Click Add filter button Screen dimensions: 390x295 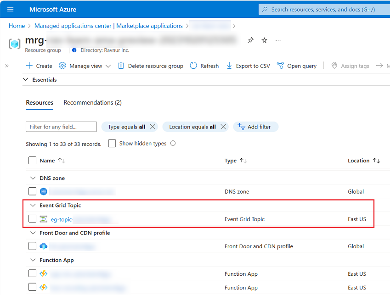[256, 127]
